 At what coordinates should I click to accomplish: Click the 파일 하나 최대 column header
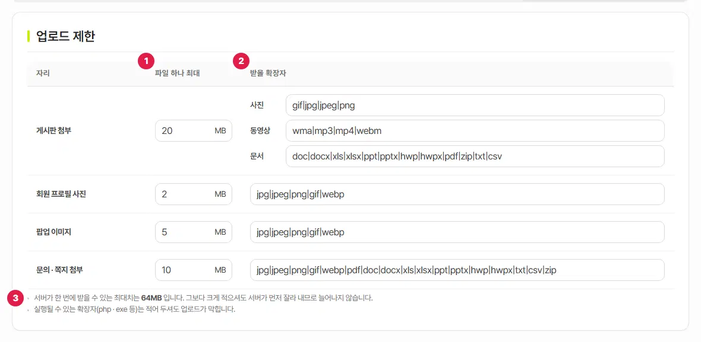click(177, 73)
